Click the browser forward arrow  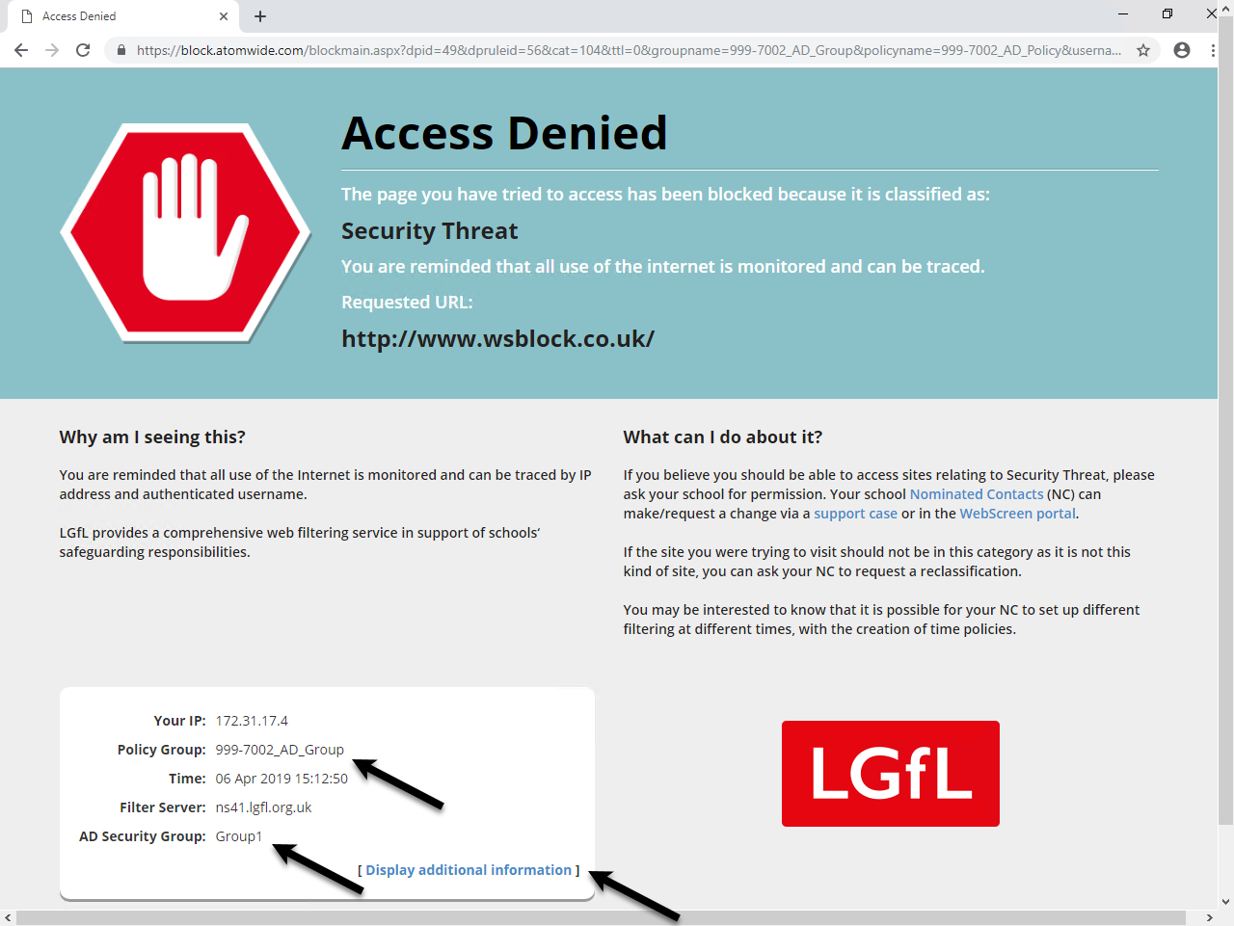52,50
